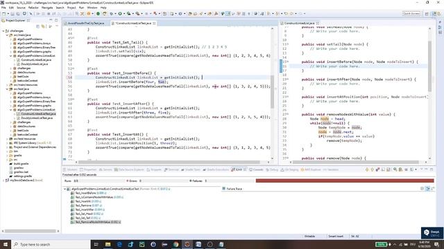This screenshot has width=444, height=249.
Task: Click the Quick Access field
Action: 411,14
